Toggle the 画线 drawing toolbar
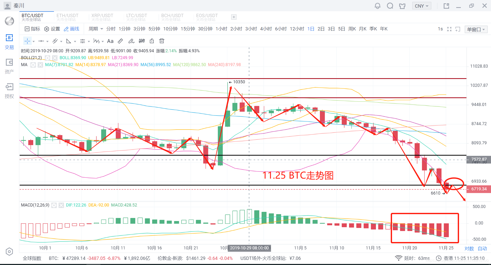 point(72,29)
